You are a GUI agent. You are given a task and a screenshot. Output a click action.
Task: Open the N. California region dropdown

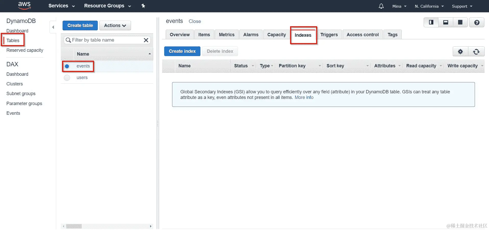click(429, 6)
